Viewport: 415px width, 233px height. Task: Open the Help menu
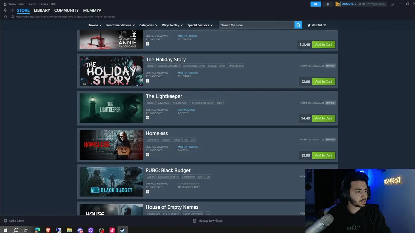pyautogui.click(x=53, y=4)
